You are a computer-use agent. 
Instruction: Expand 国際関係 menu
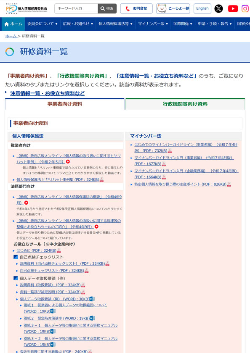coord(183,24)
